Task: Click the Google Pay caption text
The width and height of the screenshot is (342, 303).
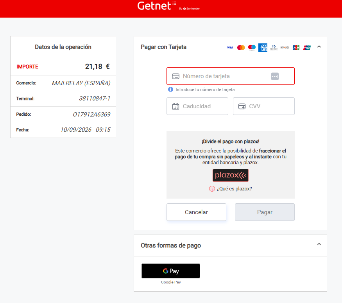Action: pos(171,282)
